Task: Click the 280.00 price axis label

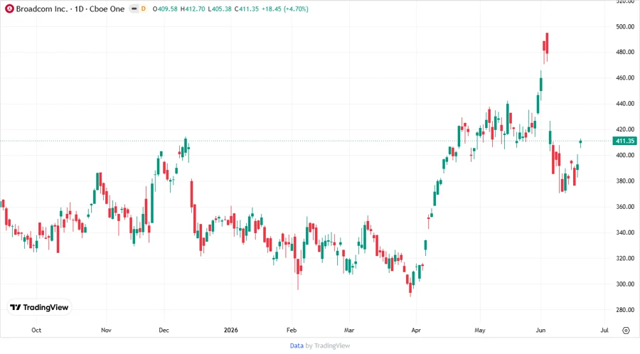Action: click(x=625, y=310)
